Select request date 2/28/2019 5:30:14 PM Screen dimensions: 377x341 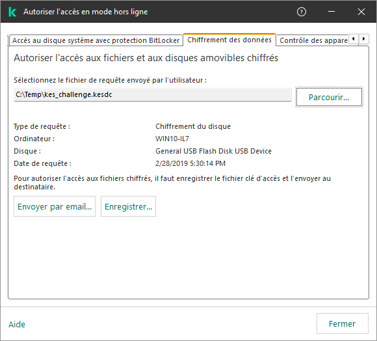point(190,163)
